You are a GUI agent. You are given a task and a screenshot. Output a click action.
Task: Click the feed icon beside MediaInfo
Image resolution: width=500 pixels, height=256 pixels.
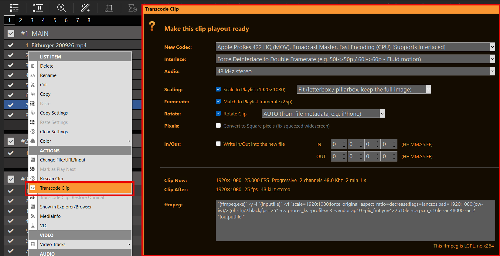point(33,216)
